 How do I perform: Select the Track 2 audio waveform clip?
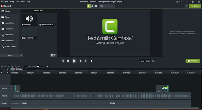(101, 96)
